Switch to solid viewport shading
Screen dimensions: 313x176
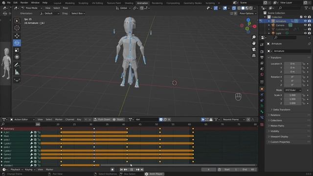pos(243,8)
